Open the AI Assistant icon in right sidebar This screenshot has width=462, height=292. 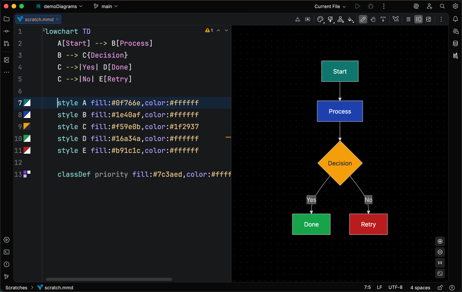coord(455,31)
